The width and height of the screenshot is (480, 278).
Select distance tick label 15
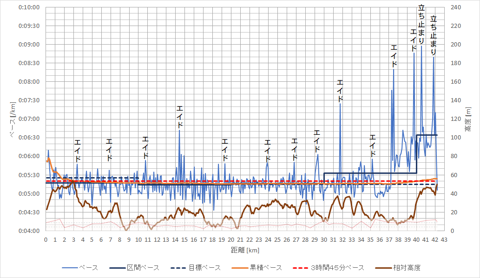(184, 240)
